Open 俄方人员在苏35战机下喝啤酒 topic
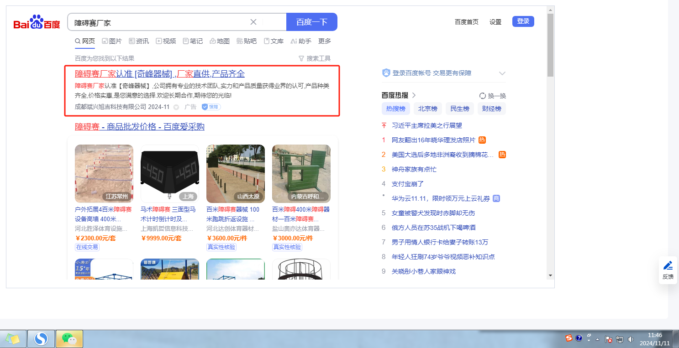The height and width of the screenshot is (348, 679). [x=434, y=228]
